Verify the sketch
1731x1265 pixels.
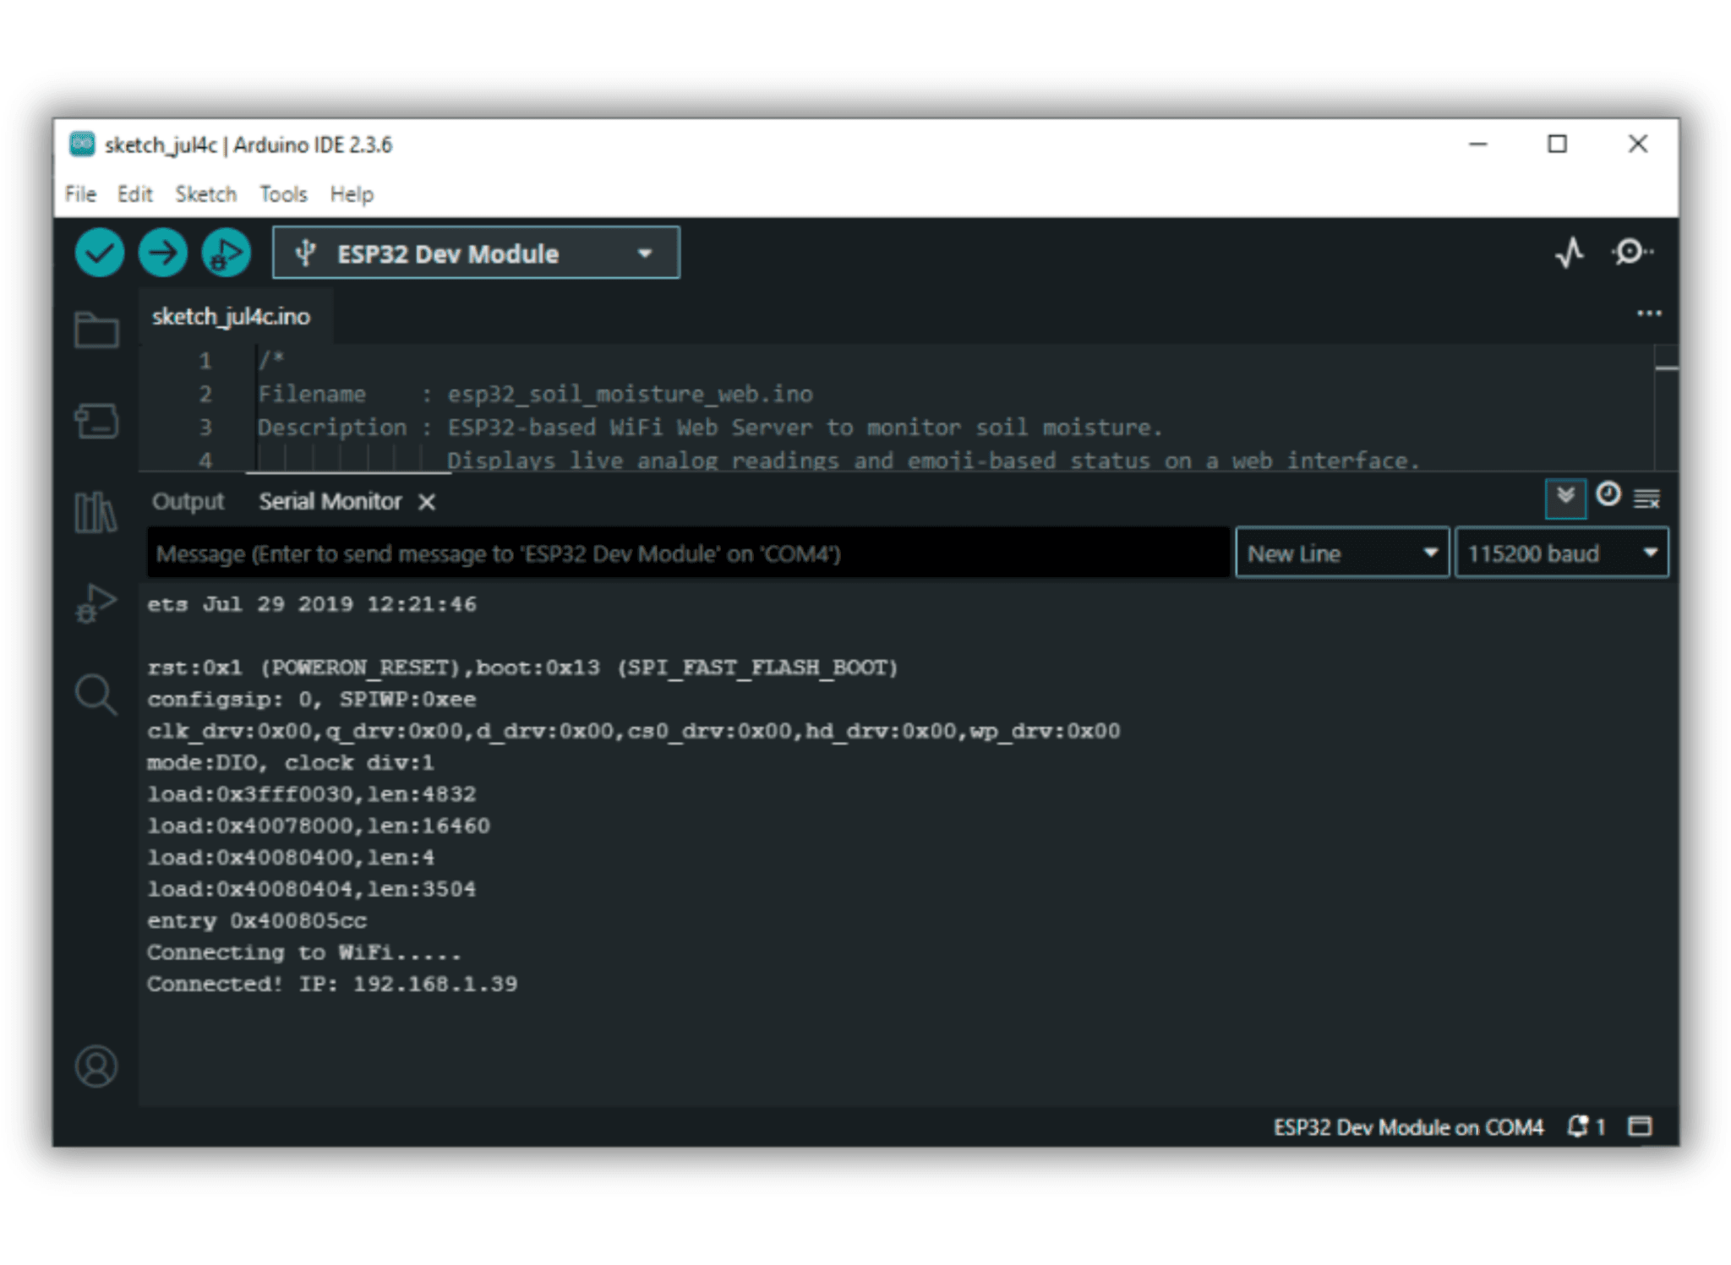(99, 252)
